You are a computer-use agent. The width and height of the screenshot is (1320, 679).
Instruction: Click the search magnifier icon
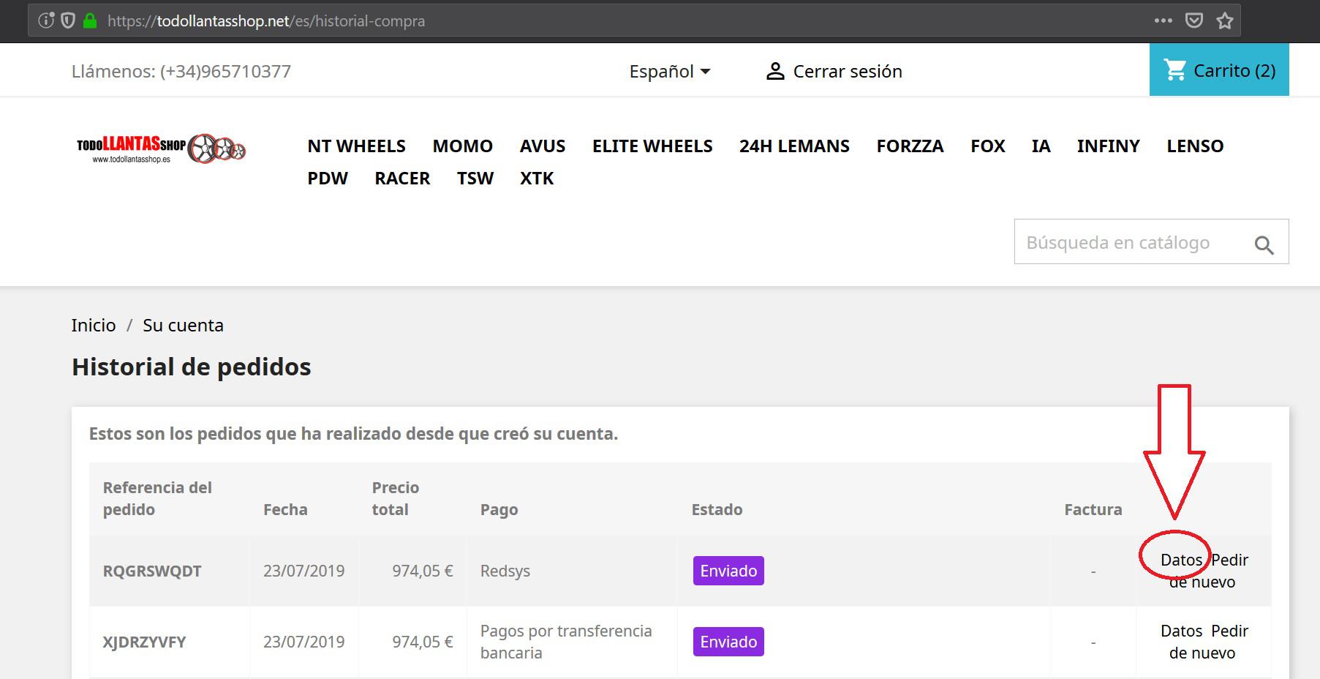[x=1264, y=245]
